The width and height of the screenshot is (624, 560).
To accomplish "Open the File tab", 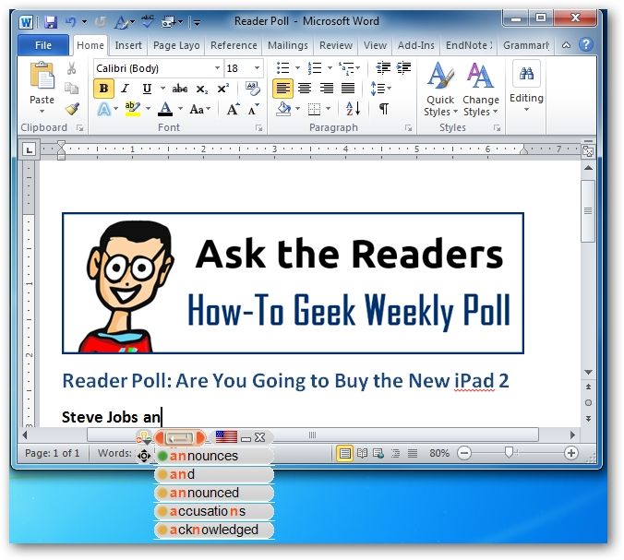I will [x=43, y=45].
